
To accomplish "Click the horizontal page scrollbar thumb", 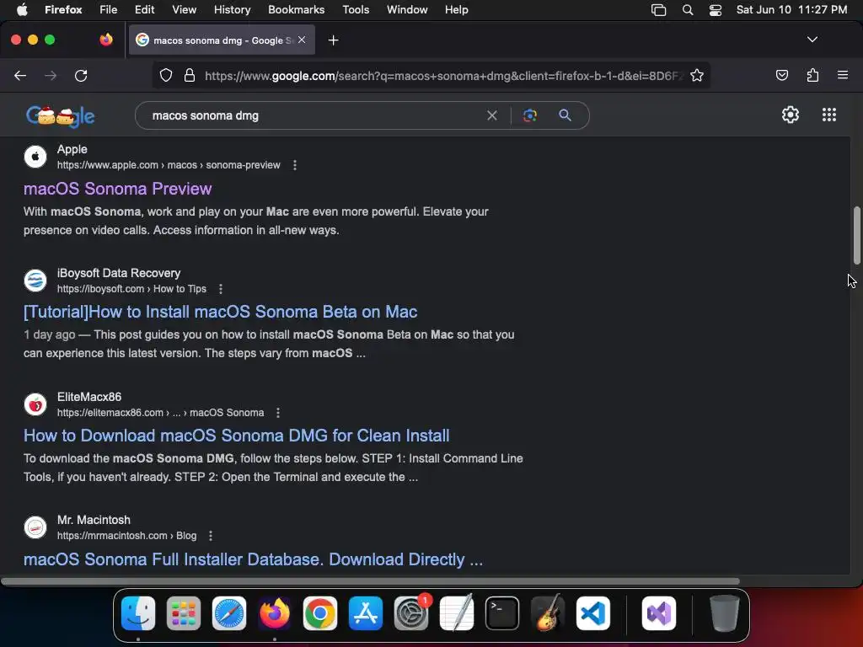I will pos(370,581).
